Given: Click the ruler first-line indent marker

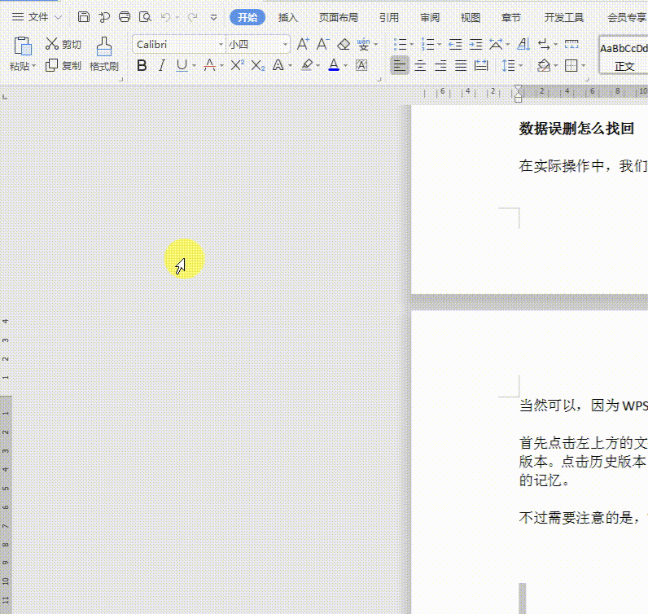Looking at the screenshot, I should pyautogui.click(x=519, y=89).
